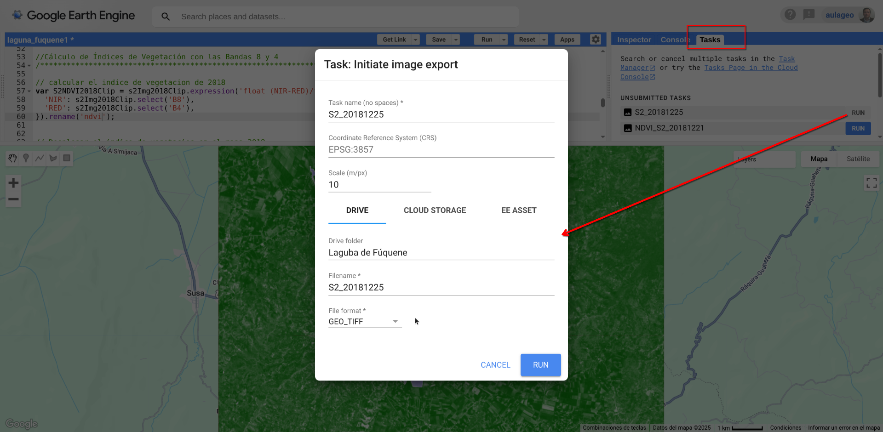Switch to EE Asset tab

tap(519, 210)
